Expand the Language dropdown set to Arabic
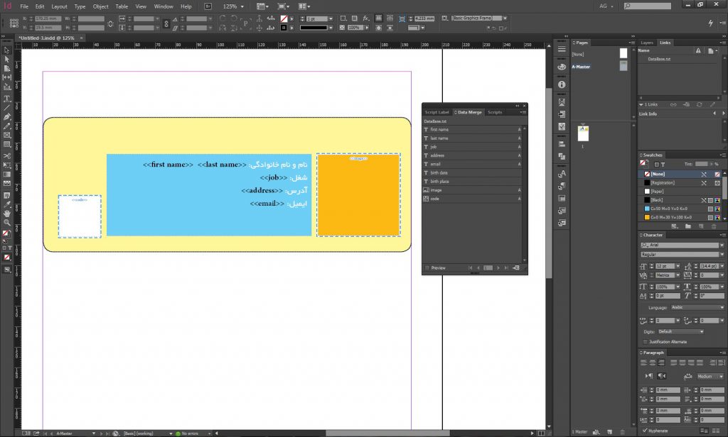This screenshot has width=728, height=437. 722,307
